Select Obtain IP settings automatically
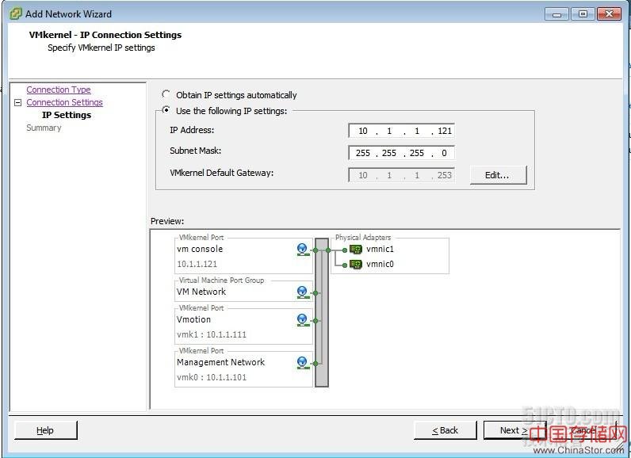The height and width of the screenshot is (458, 631). tap(166, 94)
